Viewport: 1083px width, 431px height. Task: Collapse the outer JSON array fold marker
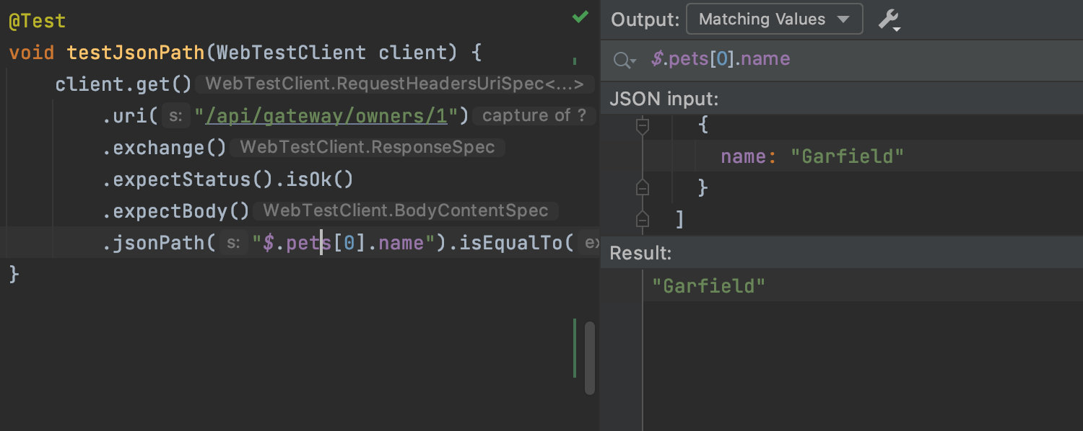(x=642, y=220)
